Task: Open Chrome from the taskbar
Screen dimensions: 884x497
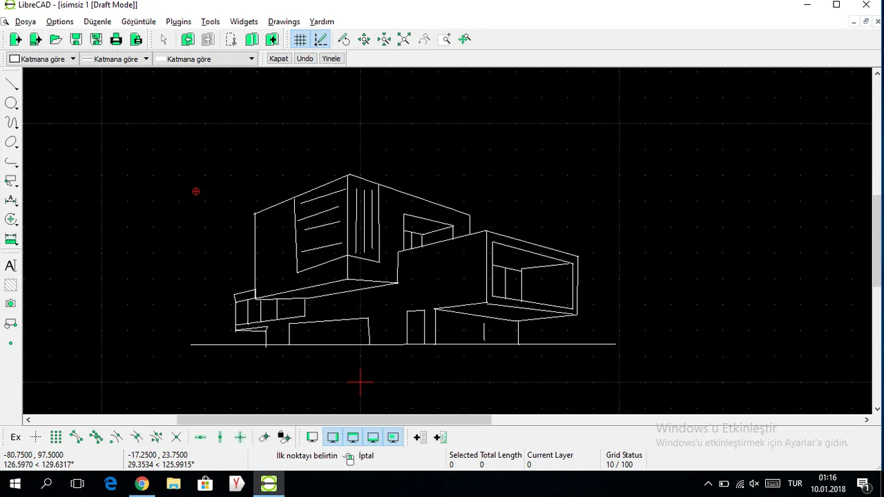Action: pyautogui.click(x=142, y=484)
